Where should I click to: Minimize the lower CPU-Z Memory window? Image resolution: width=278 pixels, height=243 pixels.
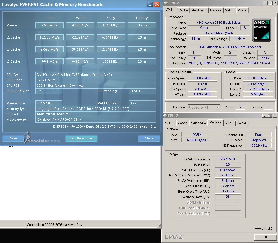tap(264, 116)
